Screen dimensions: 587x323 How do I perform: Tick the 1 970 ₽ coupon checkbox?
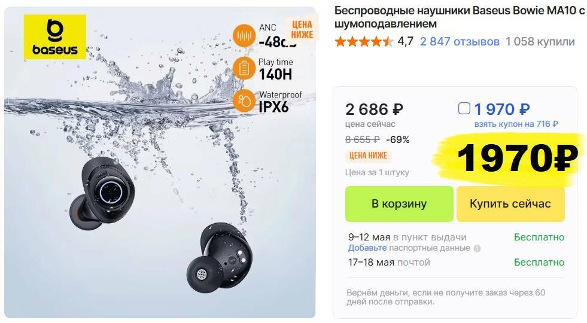464,108
